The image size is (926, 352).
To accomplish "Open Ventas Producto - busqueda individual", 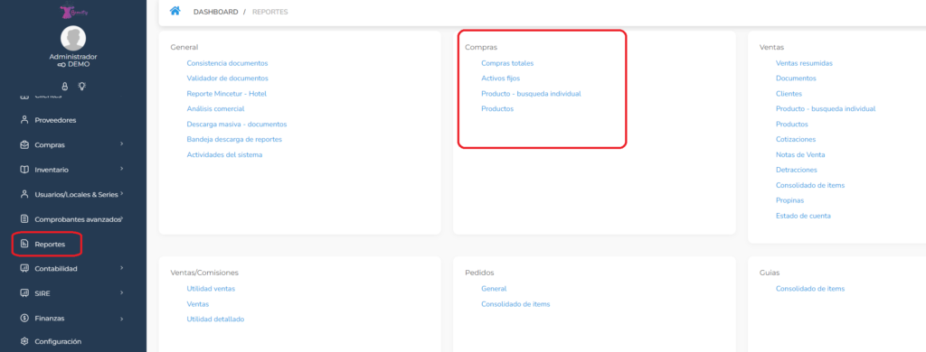I will [826, 109].
